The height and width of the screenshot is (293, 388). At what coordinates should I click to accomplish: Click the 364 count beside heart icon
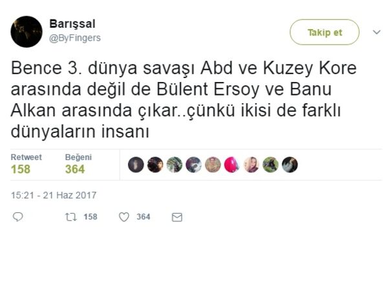coord(144,217)
